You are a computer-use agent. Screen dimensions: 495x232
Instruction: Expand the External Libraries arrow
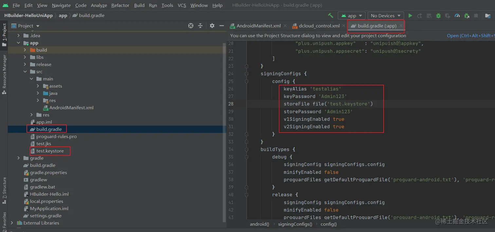click(12, 223)
